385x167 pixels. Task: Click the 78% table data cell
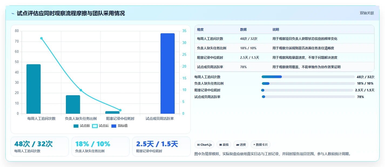pos(243,67)
